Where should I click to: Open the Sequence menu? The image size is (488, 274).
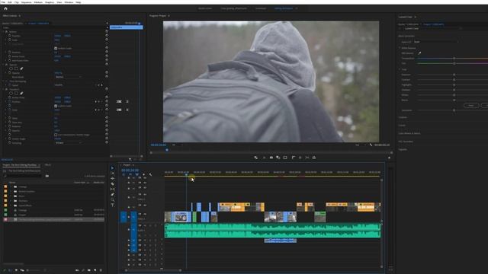click(x=26, y=2)
